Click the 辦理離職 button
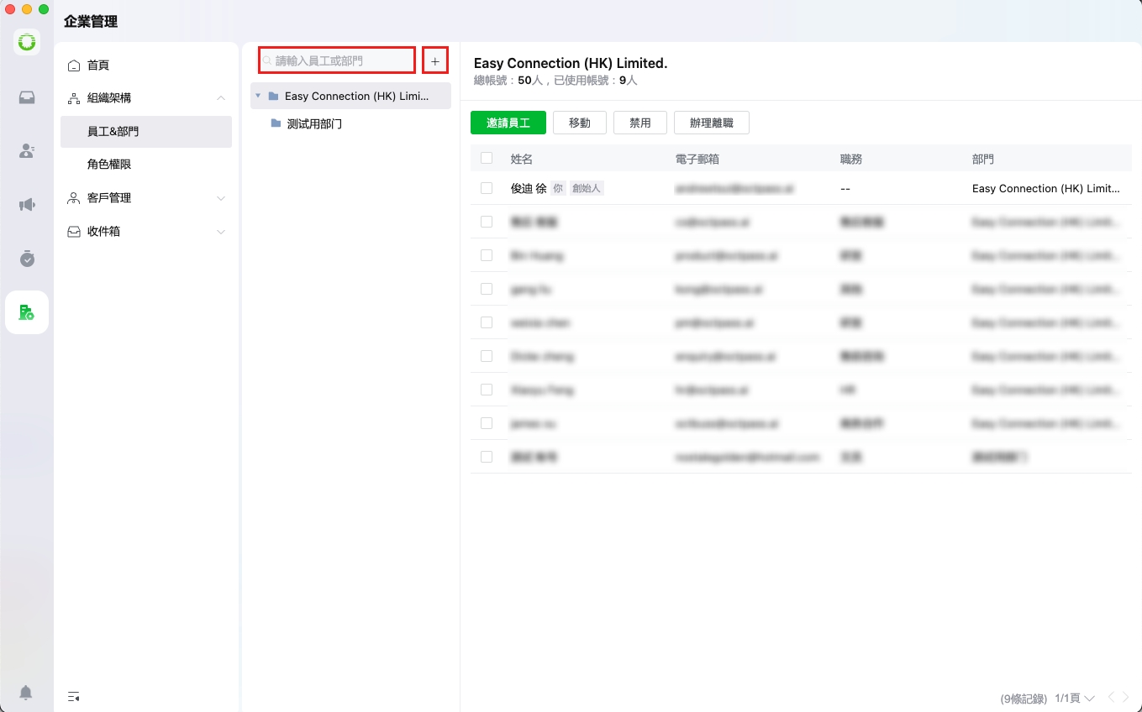The image size is (1142, 712). [711, 123]
